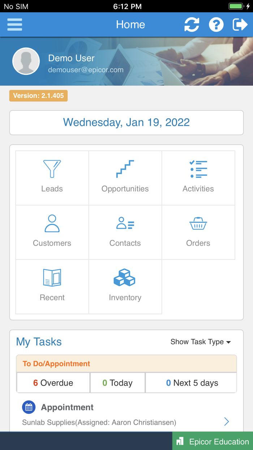Tap the Wednesday, Jan 19, 2022 date banner

click(x=126, y=122)
